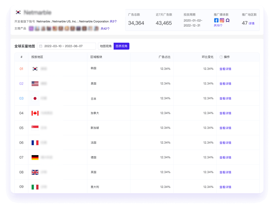Click 查看详情 for the 美国 row
274x209 pixels.
point(225,84)
